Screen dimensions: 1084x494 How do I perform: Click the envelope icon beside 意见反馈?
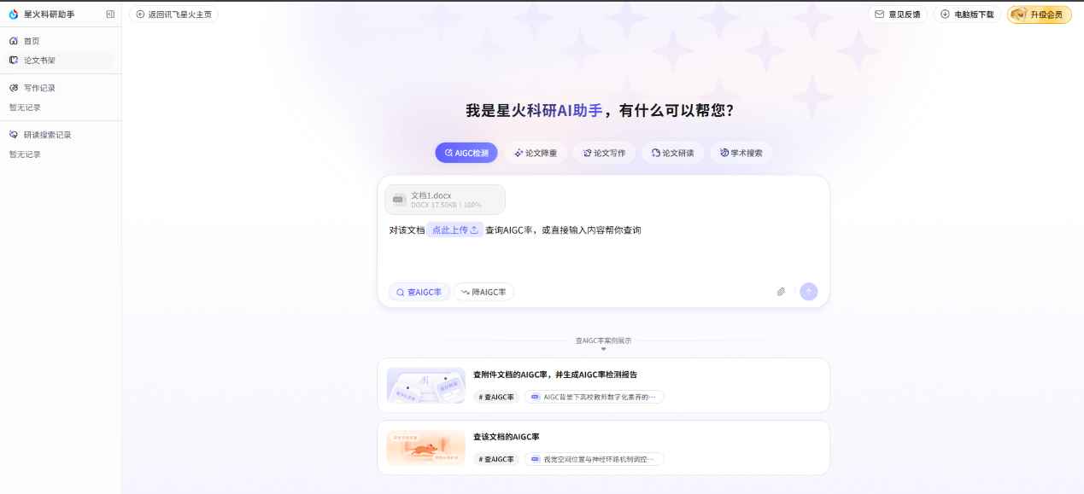pyautogui.click(x=879, y=14)
